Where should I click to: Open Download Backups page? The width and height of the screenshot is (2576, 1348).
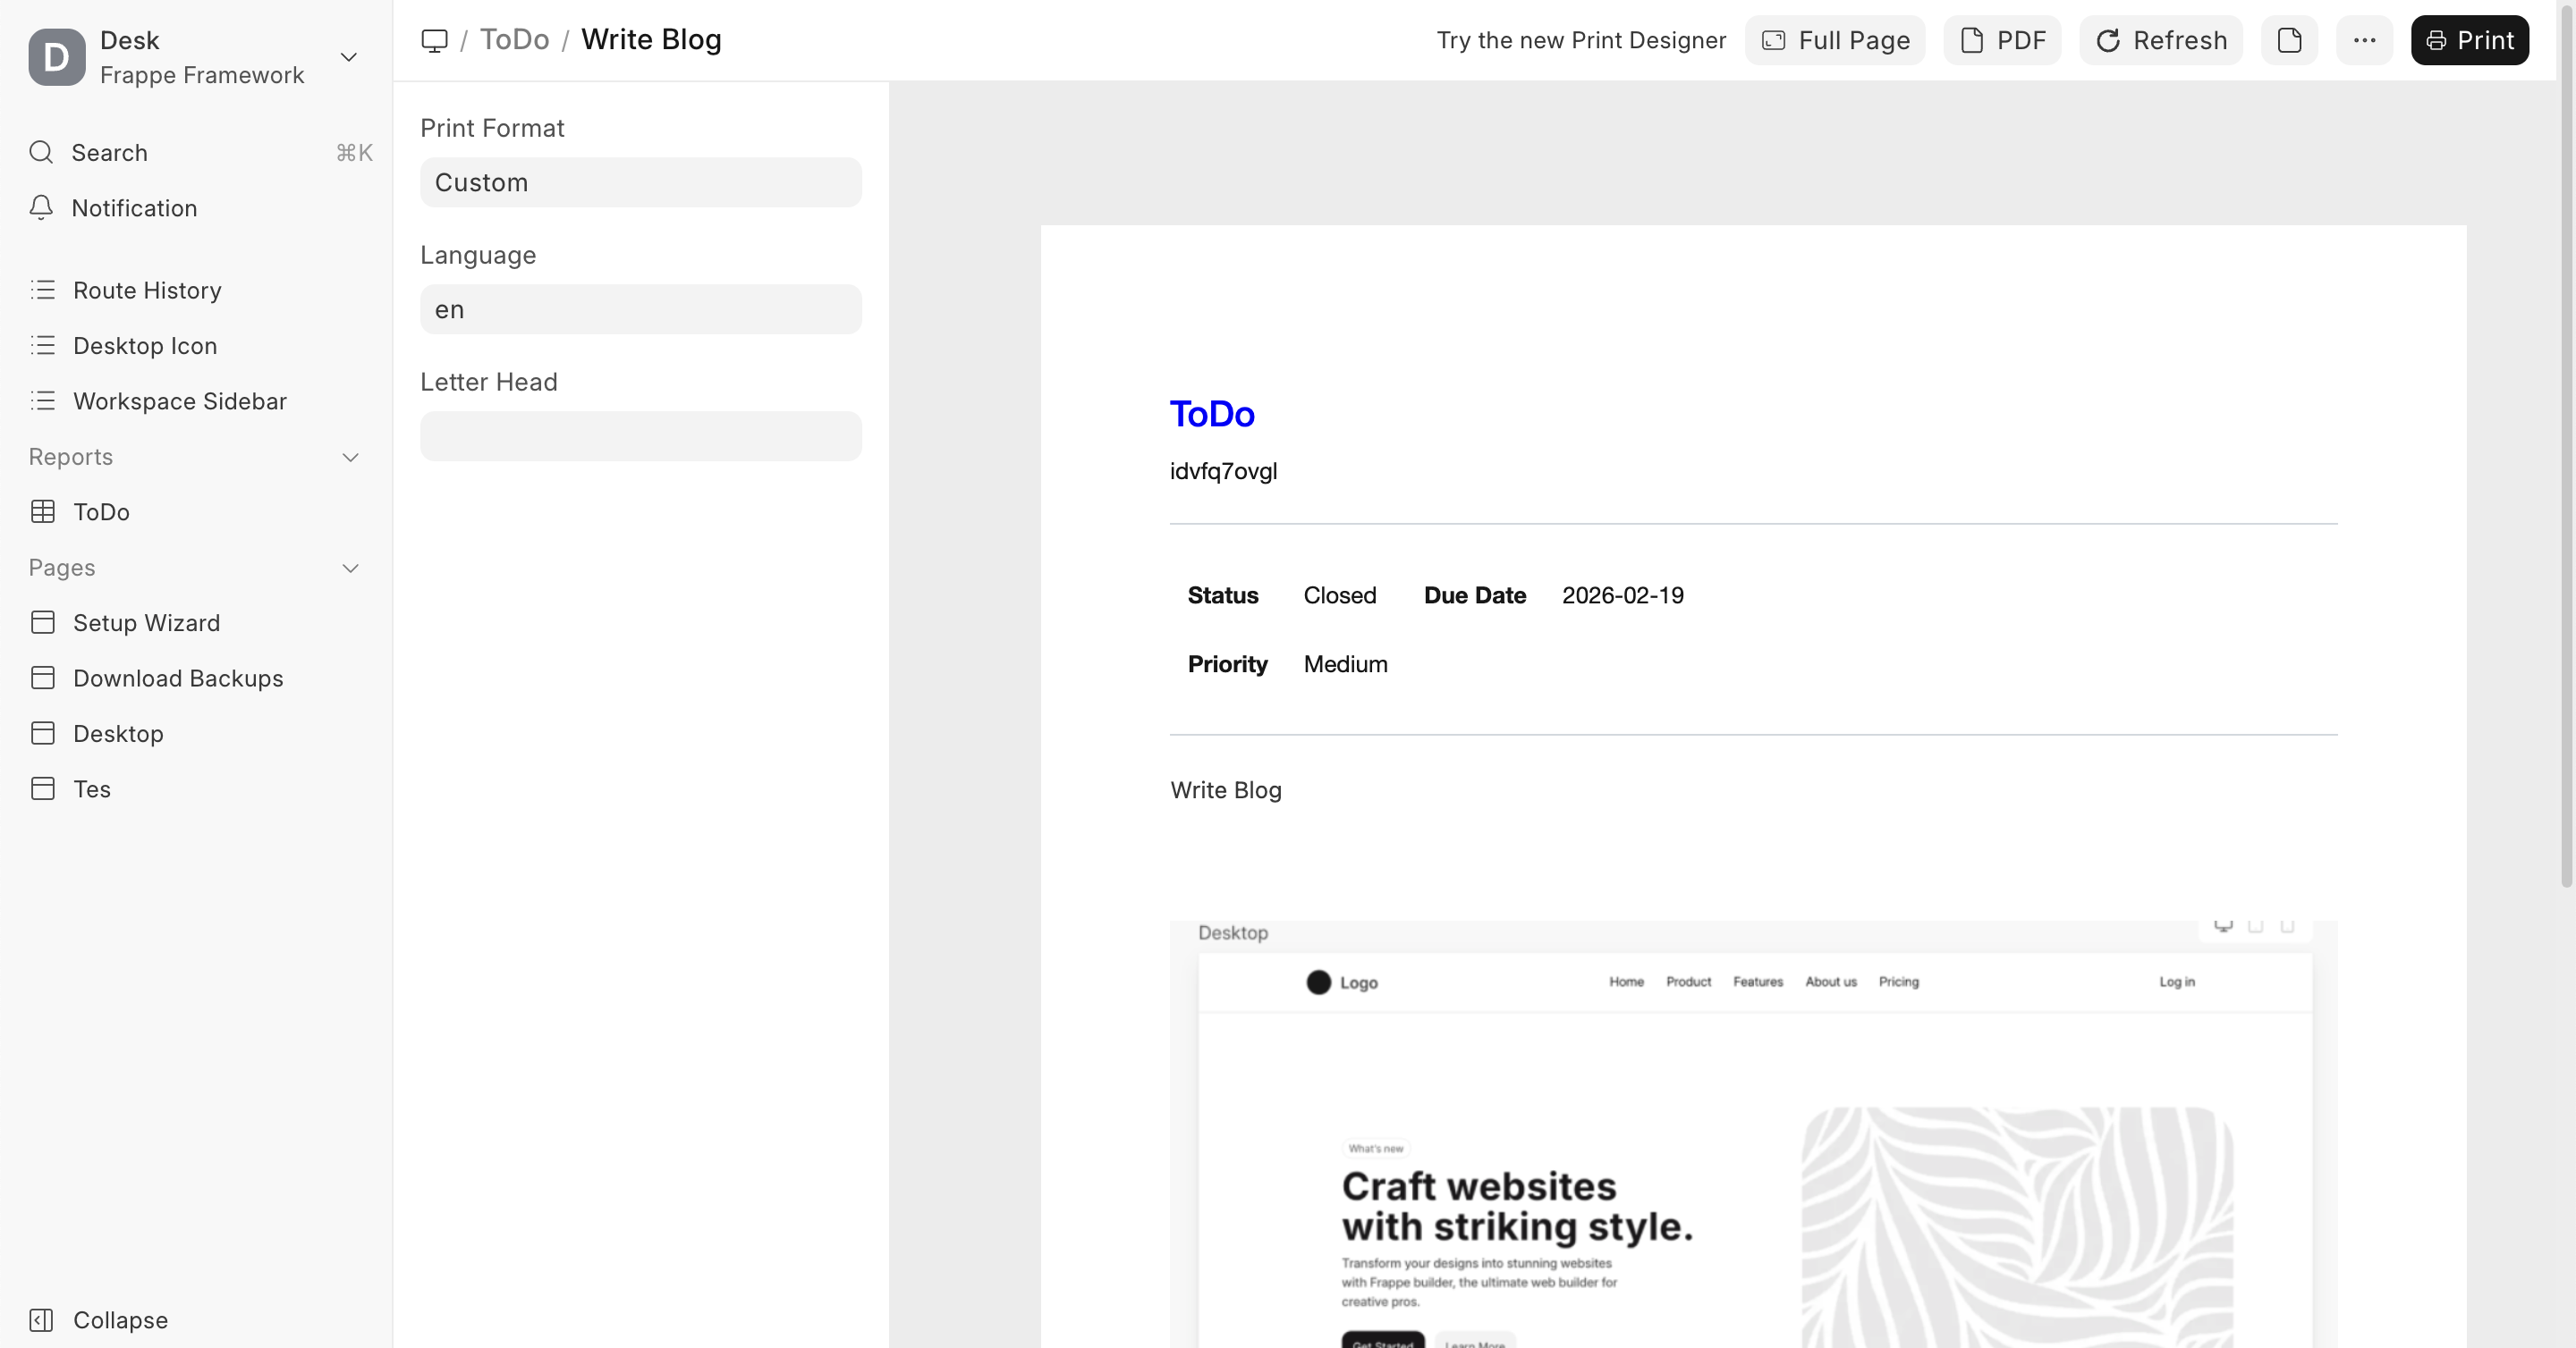pos(178,678)
